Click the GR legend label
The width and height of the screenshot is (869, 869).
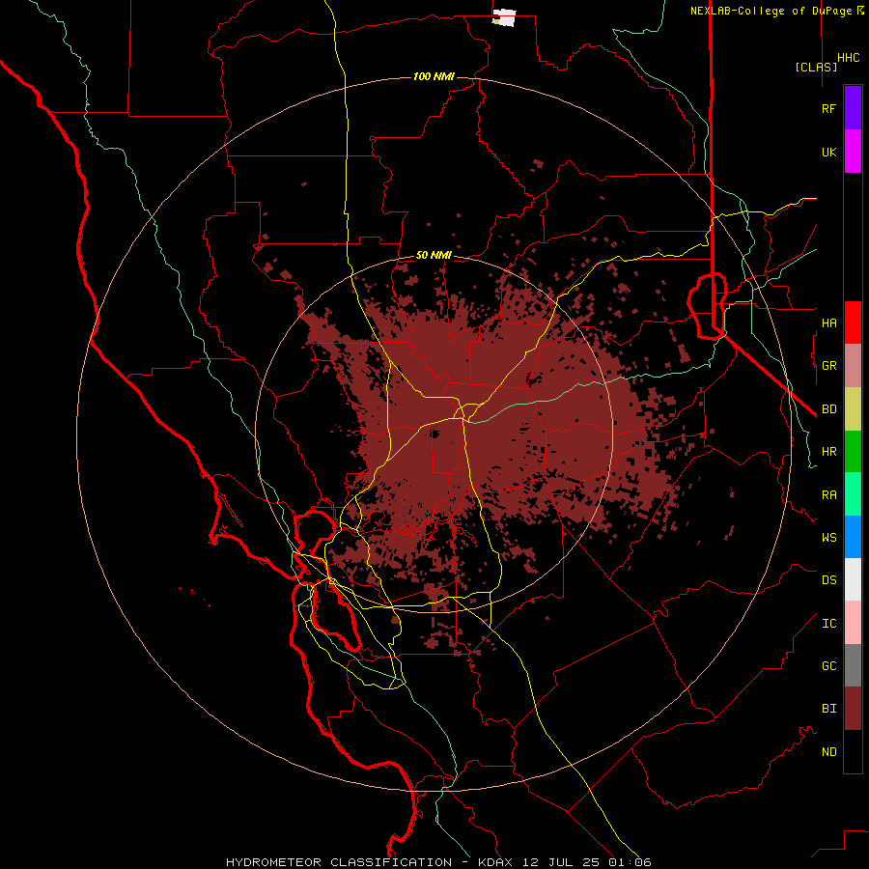828,366
